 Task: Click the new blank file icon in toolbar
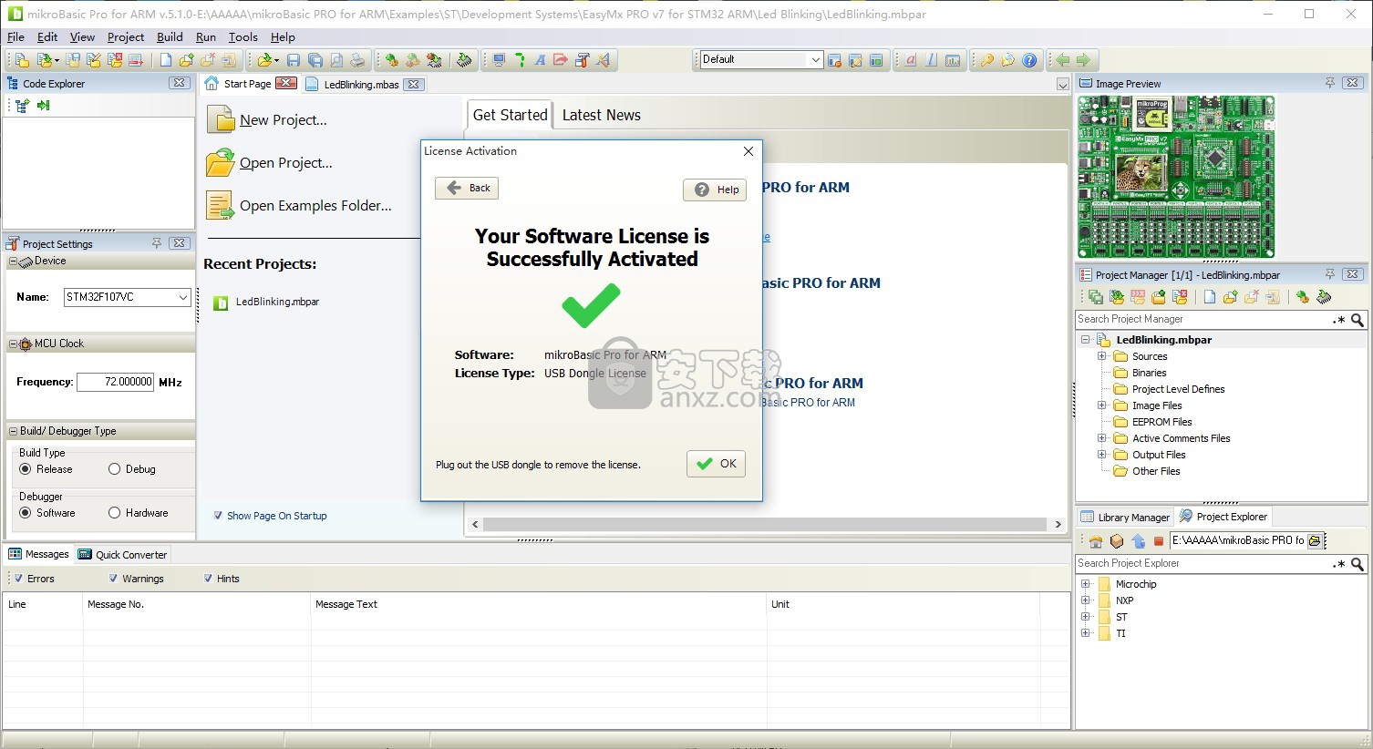pyautogui.click(x=165, y=60)
